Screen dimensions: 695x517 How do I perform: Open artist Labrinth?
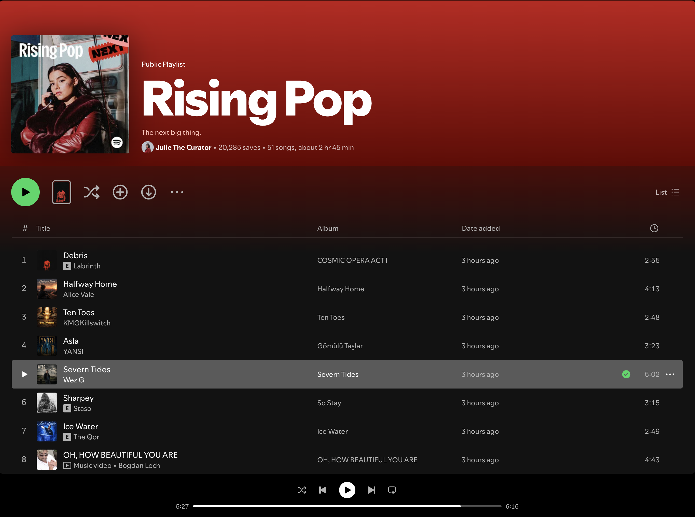pyautogui.click(x=87, y=266)
